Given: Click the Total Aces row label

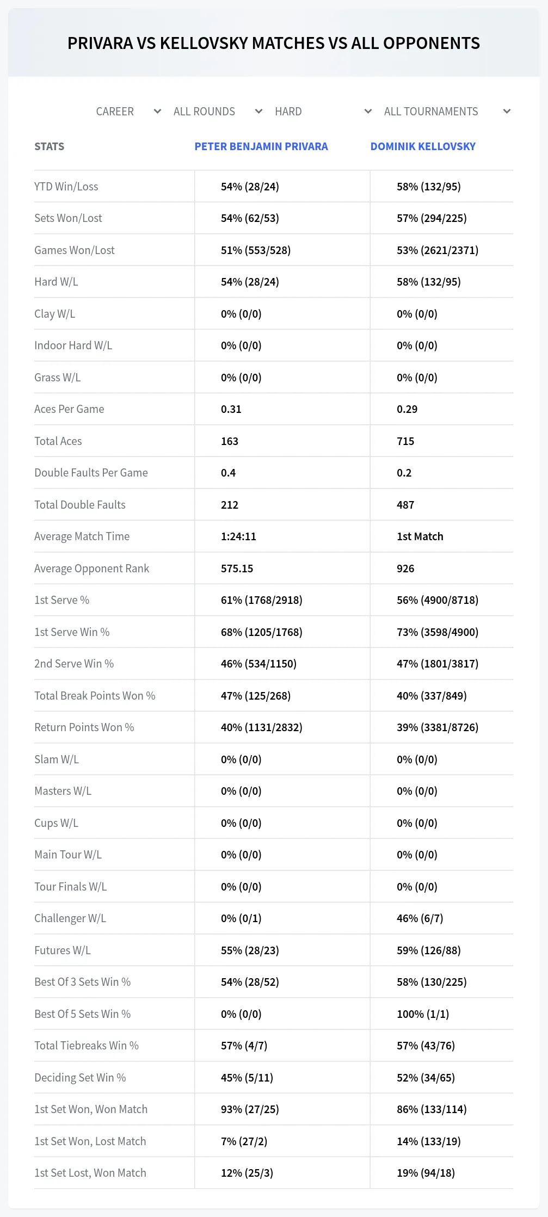Looking at the screenshot, I should coord(58,441).
